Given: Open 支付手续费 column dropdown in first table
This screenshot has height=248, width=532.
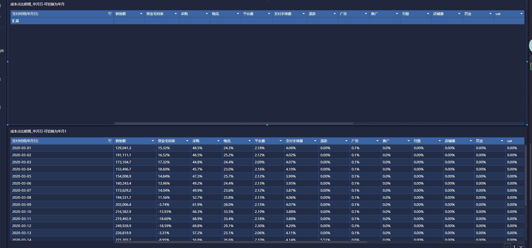Looking at the screenshot, I should coord(304,14).
